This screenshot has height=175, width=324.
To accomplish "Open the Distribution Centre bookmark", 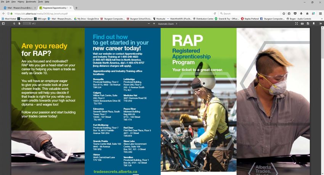I will pyautogui.click(x=203, y=19).
